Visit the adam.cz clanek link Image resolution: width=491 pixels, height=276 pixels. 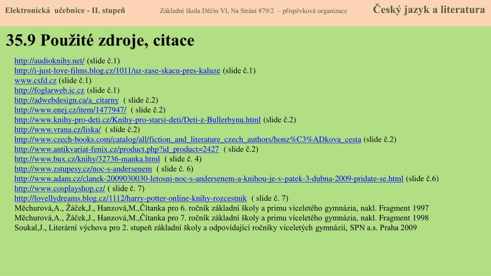pyautogui.click(x=209, y=179)
